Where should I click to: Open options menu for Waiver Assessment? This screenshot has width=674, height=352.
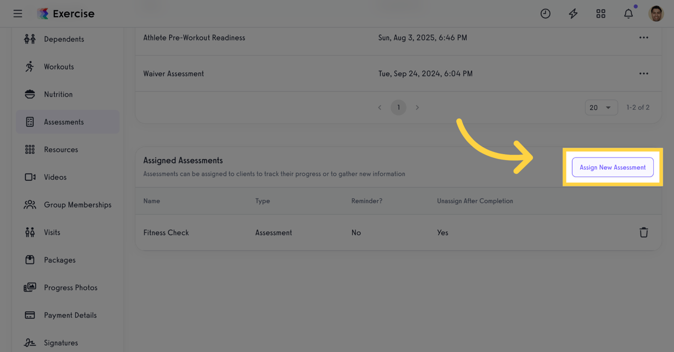(643, 73)
